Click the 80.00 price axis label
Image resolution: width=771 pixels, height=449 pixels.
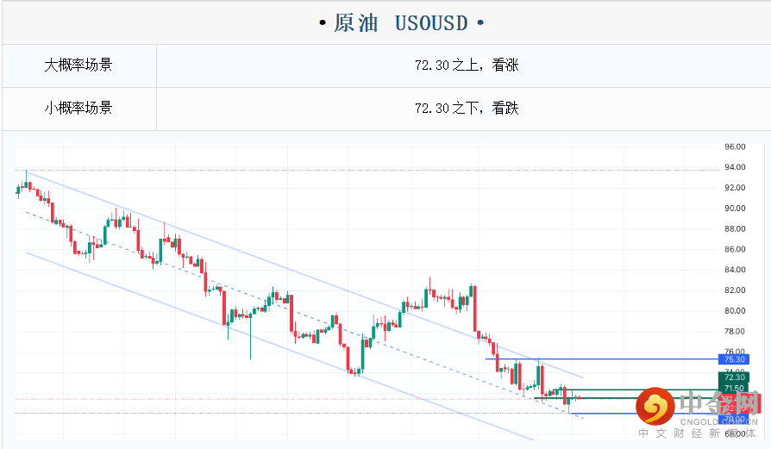[735, 311]
